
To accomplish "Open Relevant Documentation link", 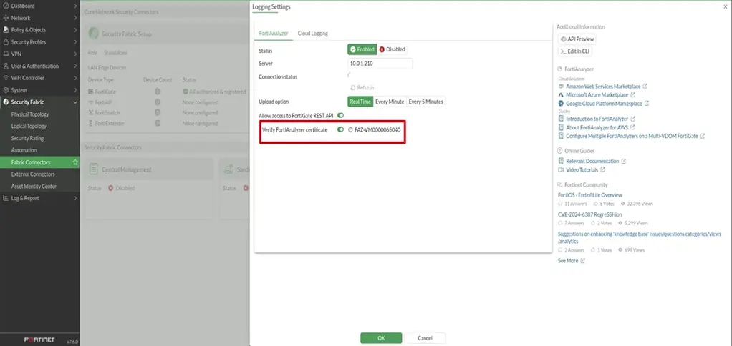I will click(592, 161).
